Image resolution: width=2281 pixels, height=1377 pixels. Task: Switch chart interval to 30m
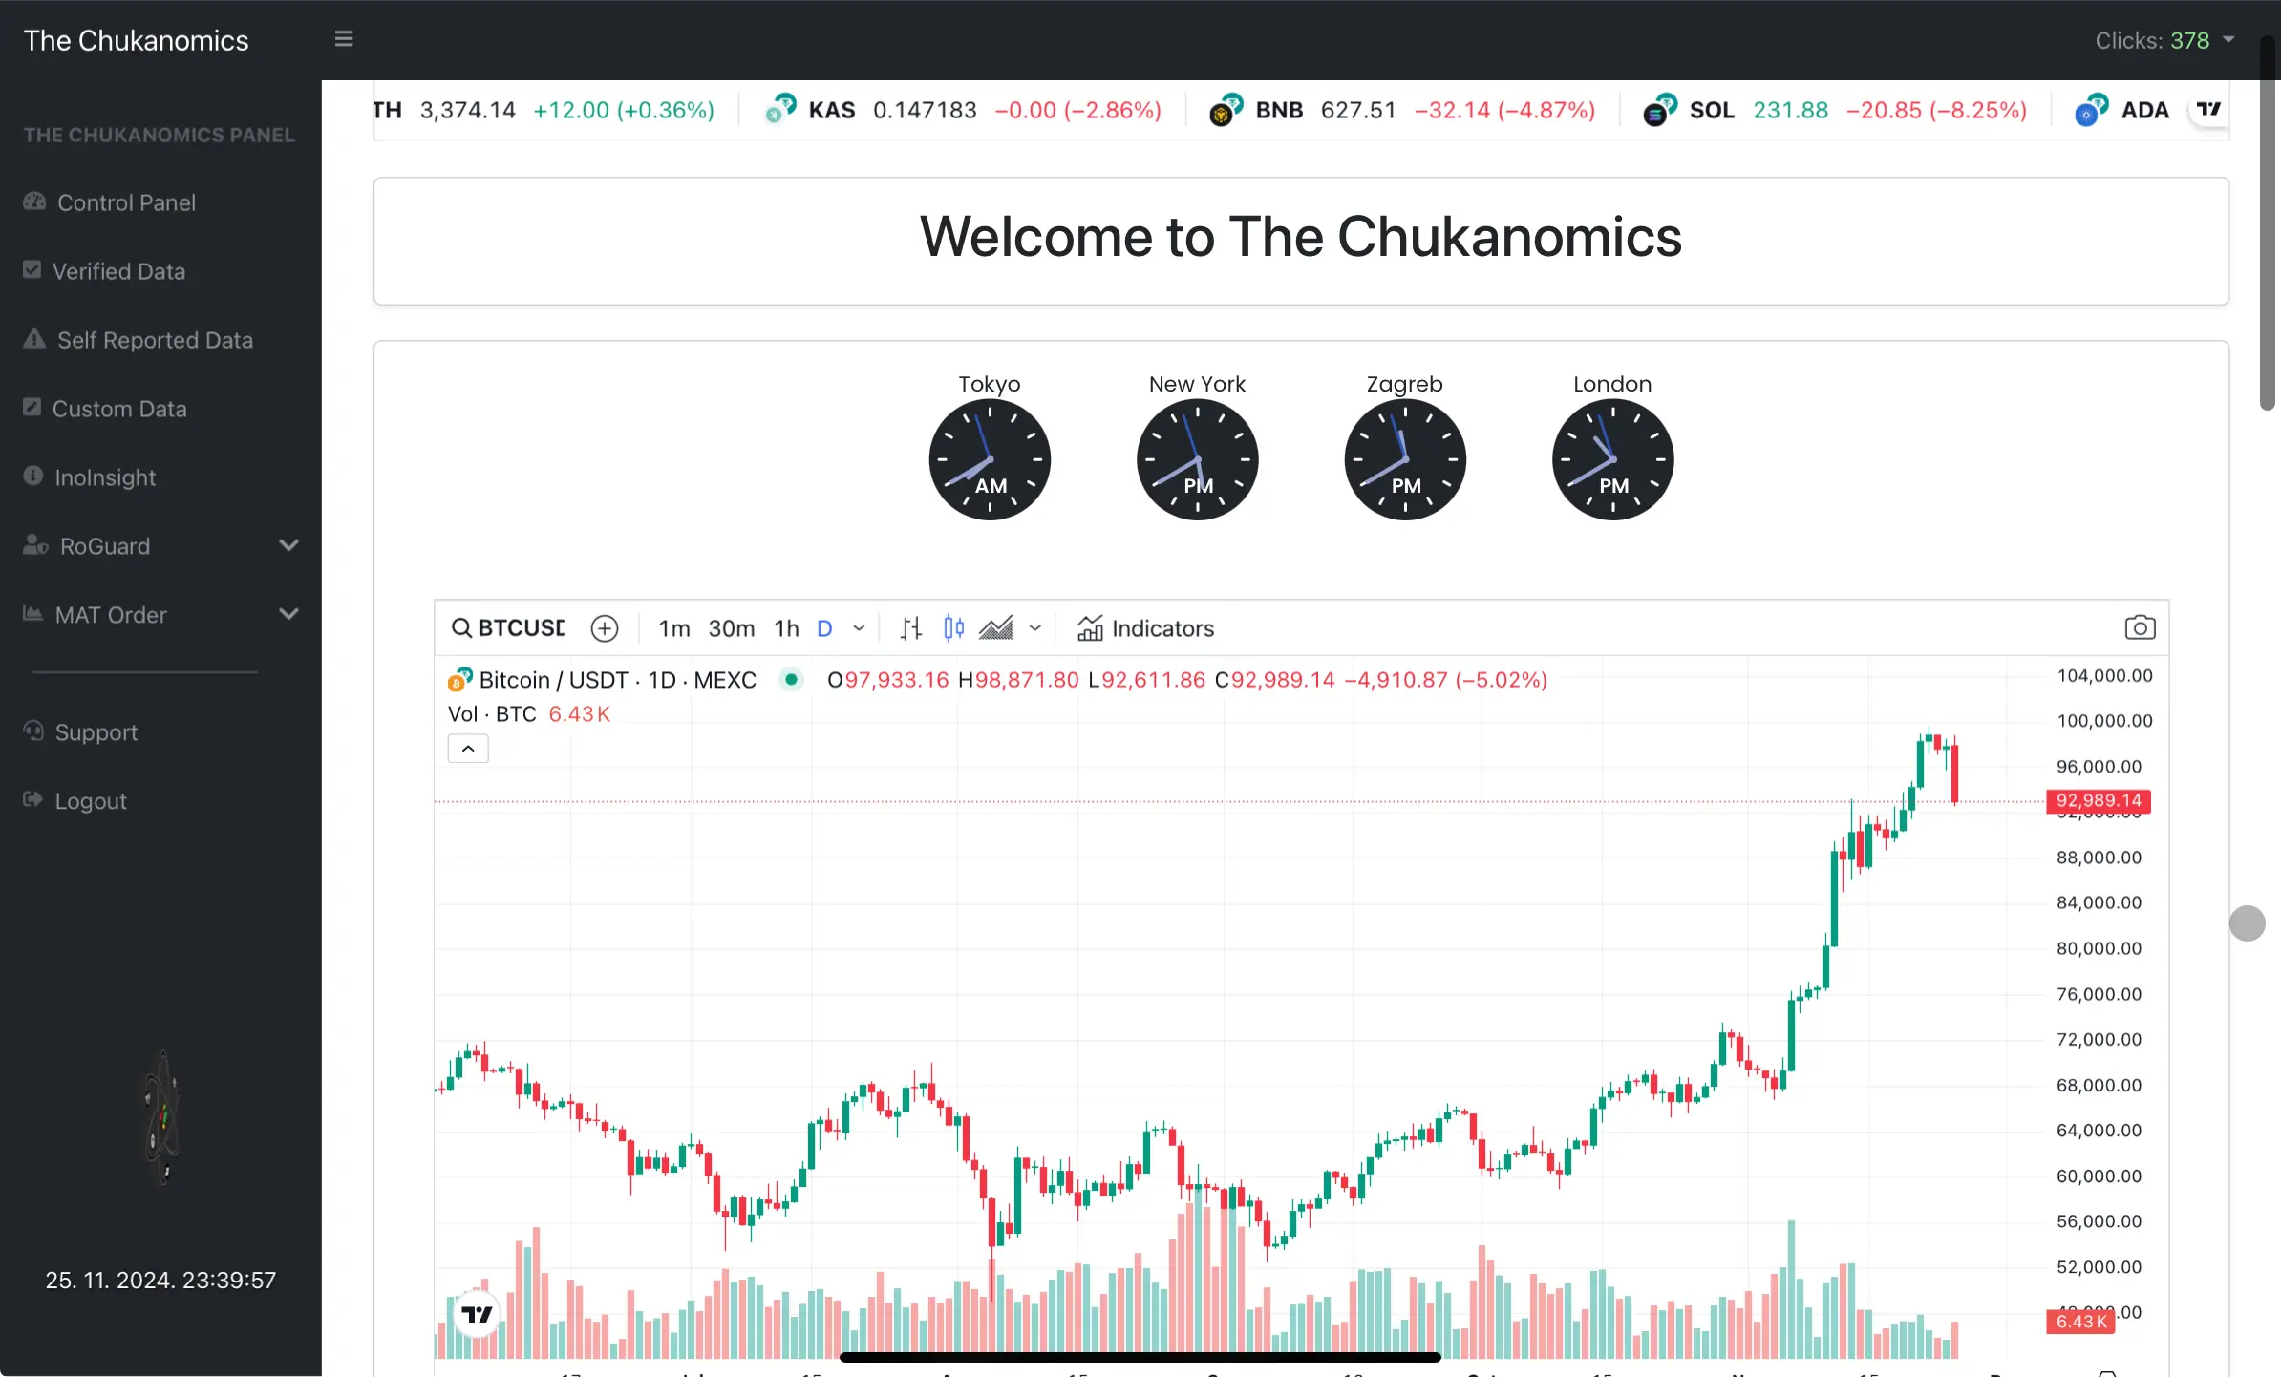pyautogui.click(x=731, y=628)
